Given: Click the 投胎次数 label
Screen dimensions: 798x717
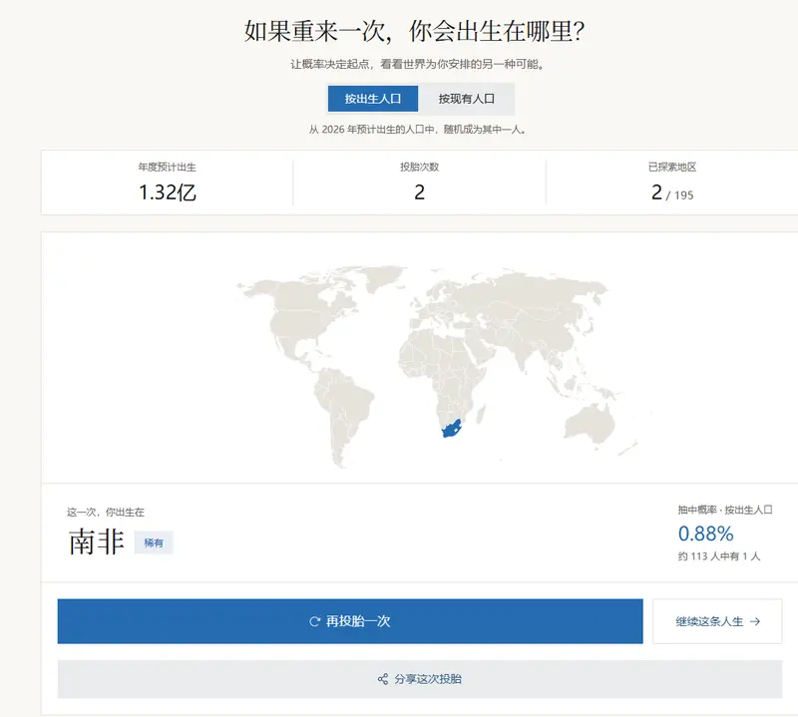Looking at the screenshot, I should pos(419,167).
